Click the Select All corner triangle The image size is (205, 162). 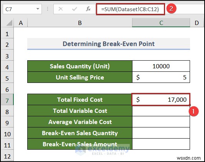(x=9, y=23)
